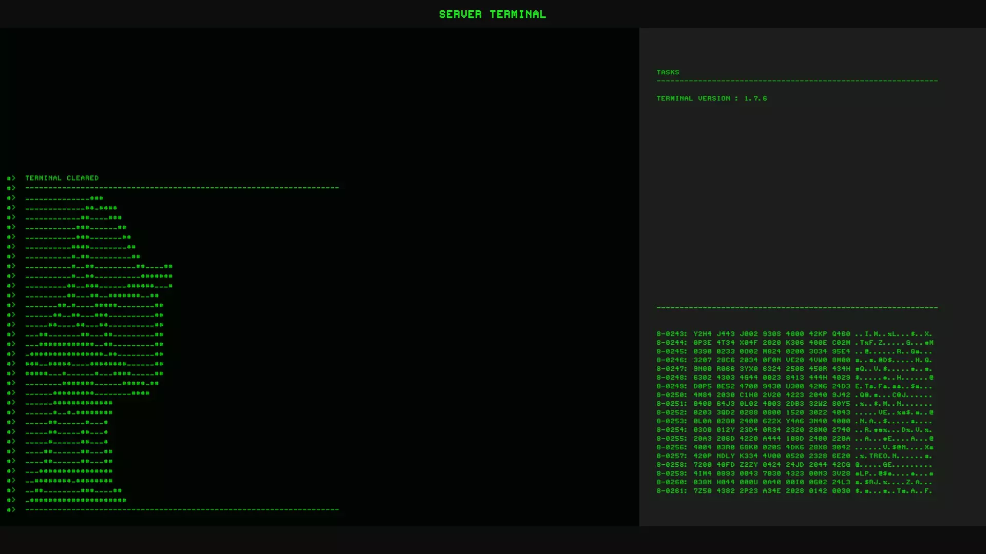Click hex value 6E20 in row 8-0257
986x554 pixels.
(x=841, y=456)
